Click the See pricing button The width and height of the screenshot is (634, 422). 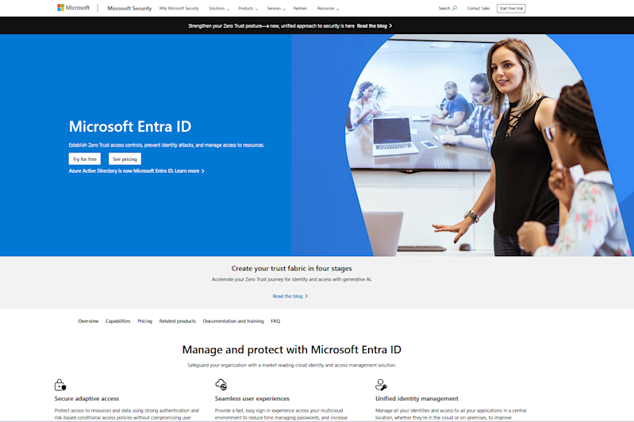click(x=125, y=159)
